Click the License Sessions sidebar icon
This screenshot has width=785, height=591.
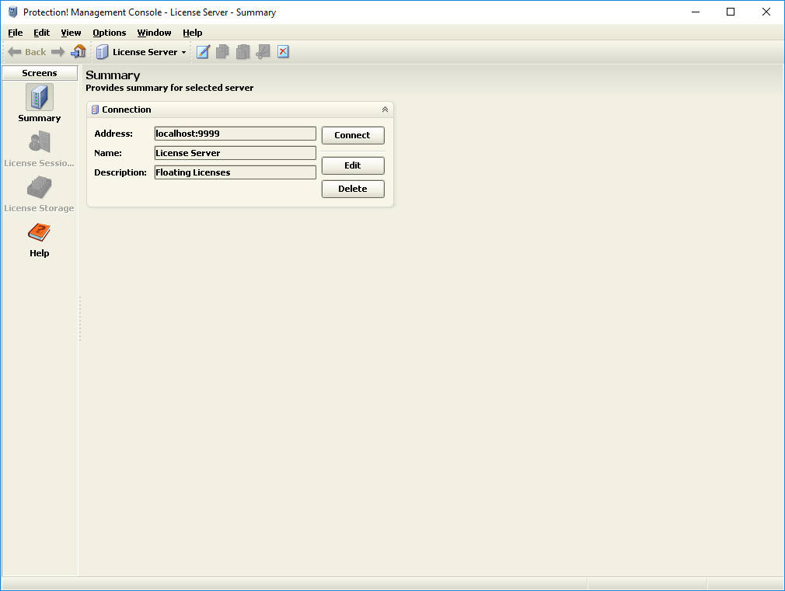(x=40, y=148)
